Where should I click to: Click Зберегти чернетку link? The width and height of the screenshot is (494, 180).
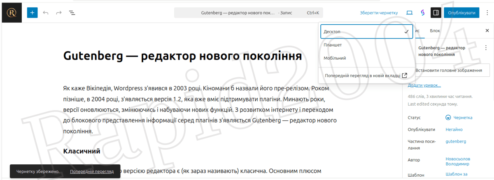pyautogui.click(x=379, y=13)
